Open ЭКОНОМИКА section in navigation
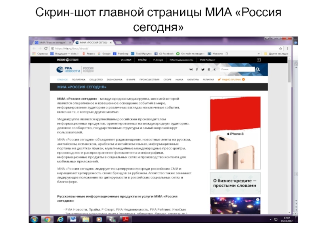Image resolution: width=317 pixels, height=237 pixels. point(114,79)
